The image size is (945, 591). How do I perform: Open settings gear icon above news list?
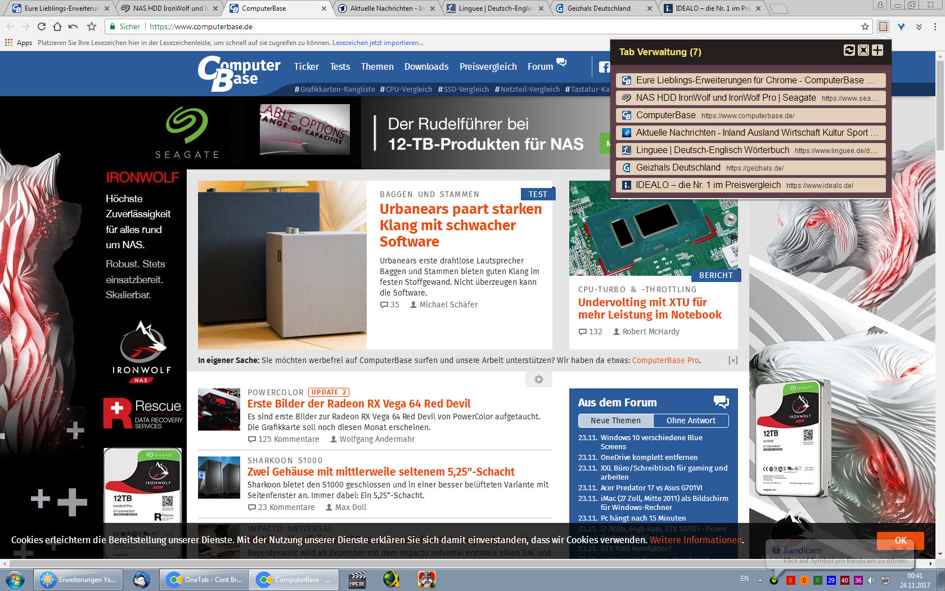click(x=539, y=379)
